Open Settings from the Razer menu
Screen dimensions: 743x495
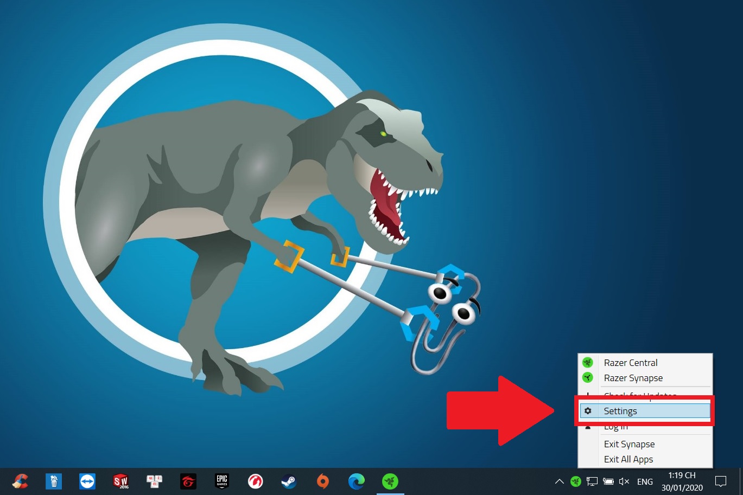pyautogui.click(x=645, y=411)
